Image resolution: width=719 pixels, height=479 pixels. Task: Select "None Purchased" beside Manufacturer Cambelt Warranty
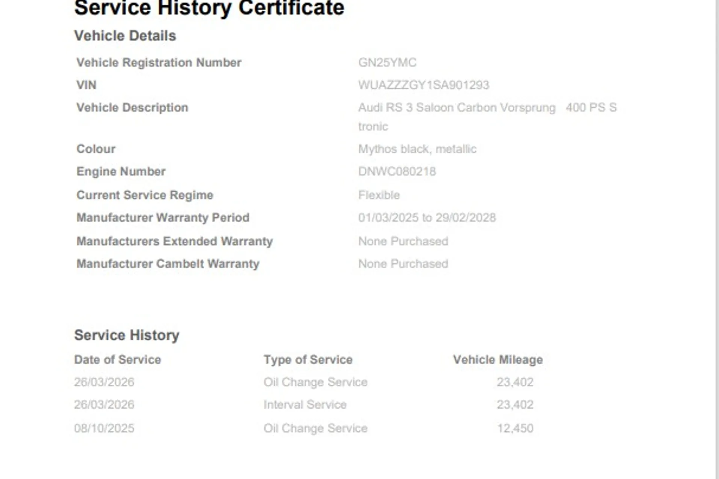point(403,264)
